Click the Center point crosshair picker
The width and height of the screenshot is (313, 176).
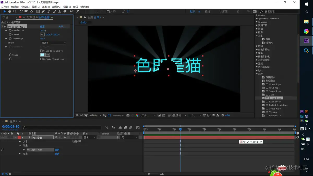click(x=42, y=34)
